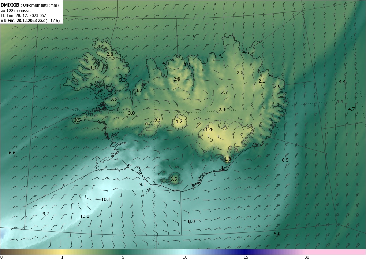Click the 9.7 value label

[x=46, y=214]
